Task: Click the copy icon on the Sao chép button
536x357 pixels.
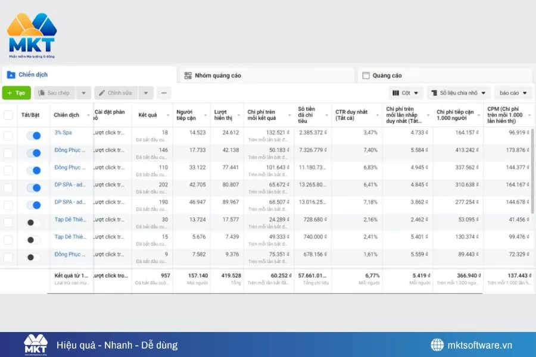Action: [x=42, y=92]
